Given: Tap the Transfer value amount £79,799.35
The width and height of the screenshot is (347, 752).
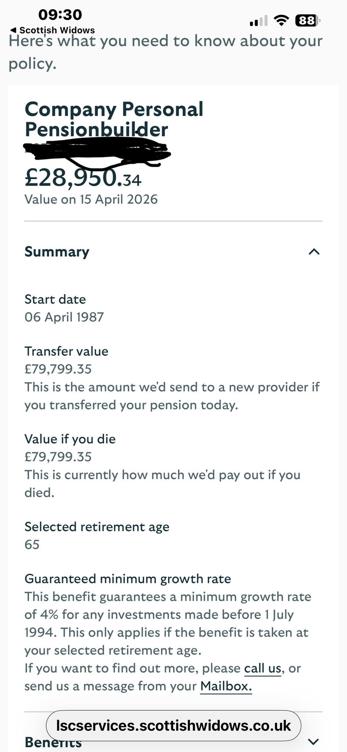Looking at the screenshot, I should (x=58, y=369).
